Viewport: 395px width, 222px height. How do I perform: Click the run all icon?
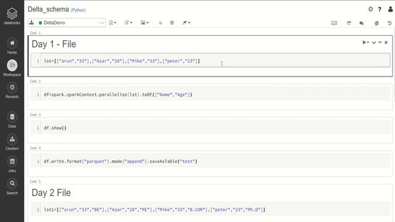coord(172,23)
